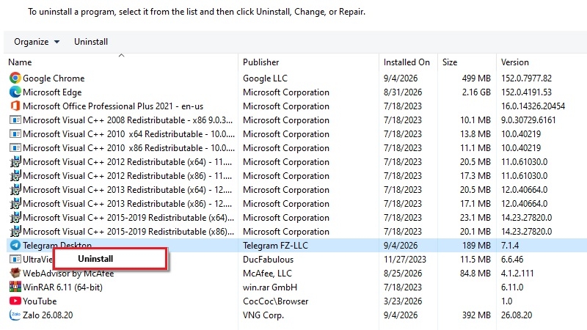
Task: Click the Google Chrome program icon
Action: [x=15, y=78]
